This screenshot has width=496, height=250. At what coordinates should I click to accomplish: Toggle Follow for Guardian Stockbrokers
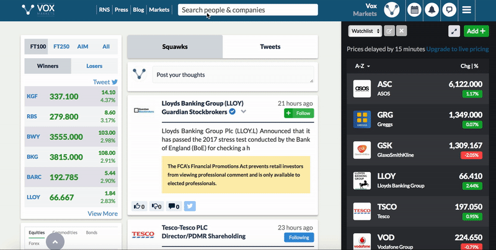[299, 113]
